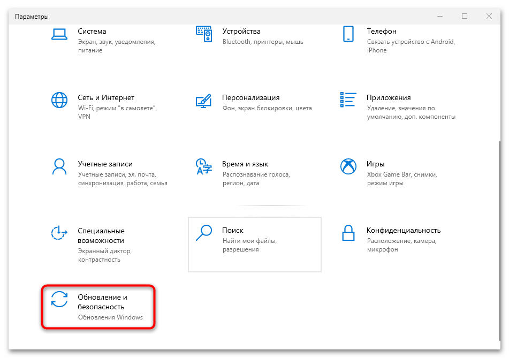Open the Приложения heading
The image size is (509, 358).
click(389, 98)
